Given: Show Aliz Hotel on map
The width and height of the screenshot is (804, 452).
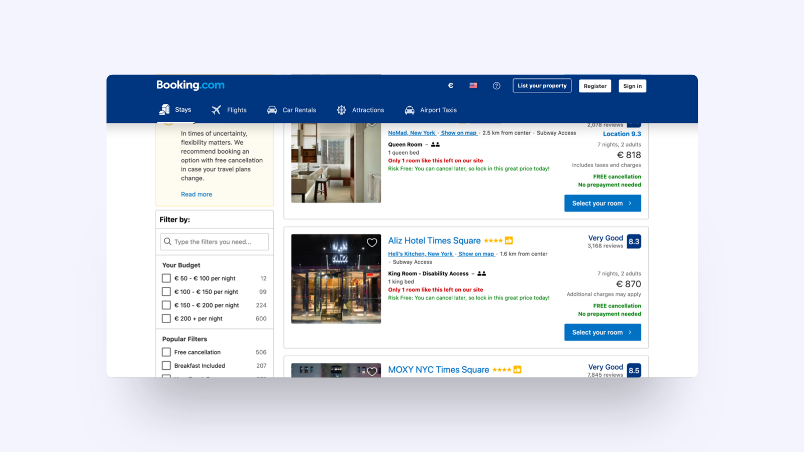Looking at the screenshot, I should click(476, 254).
